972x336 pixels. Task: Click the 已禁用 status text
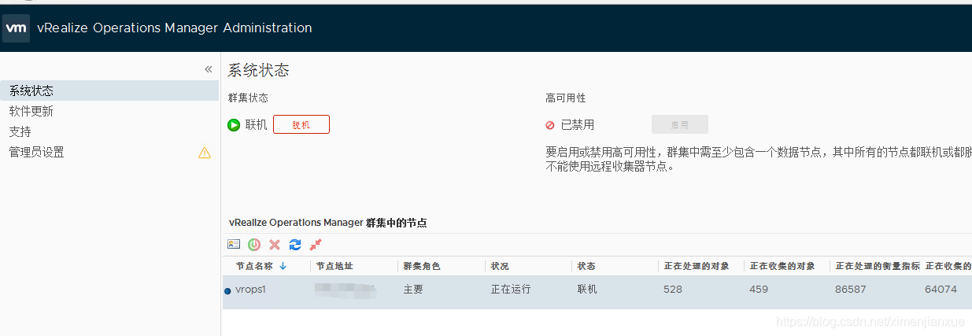tap(578, 125)
